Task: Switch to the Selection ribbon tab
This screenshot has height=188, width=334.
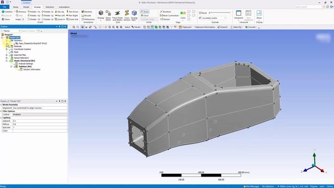Action: coord(50,7)
